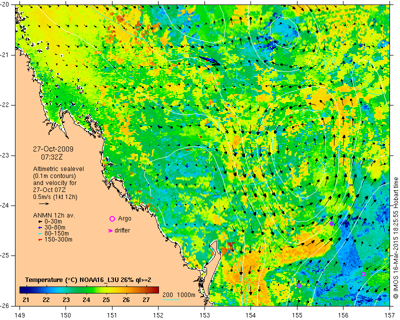Click the color bar tick label 22
The height and width of the screenshot is (320, 400).
tap(46, 299)
